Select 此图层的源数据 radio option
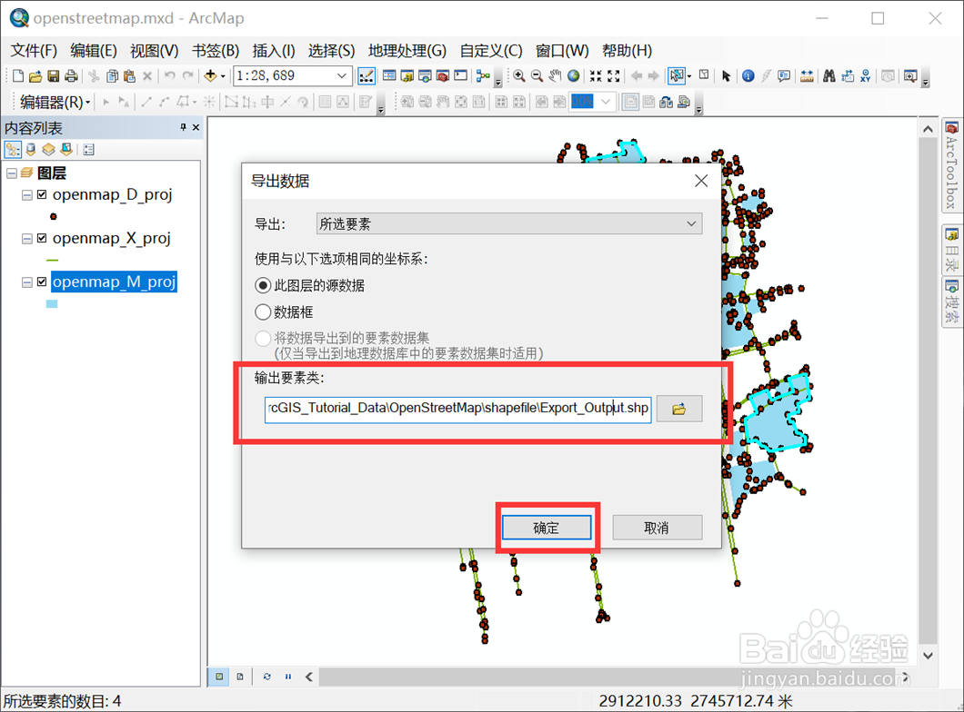Viewport: 964px width, 712px height. click(x=263, y=285)
